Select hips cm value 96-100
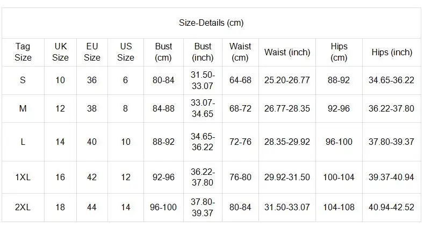 tap(339, 142)
